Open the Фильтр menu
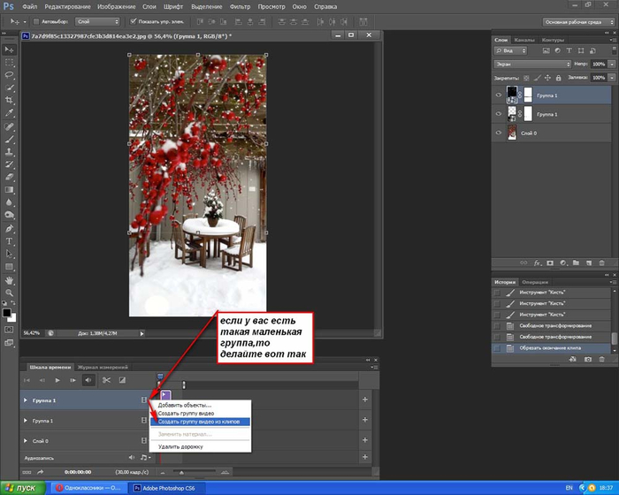Image resolution: width=619 pixels, height=495 pixels. (x=240, y=7)
